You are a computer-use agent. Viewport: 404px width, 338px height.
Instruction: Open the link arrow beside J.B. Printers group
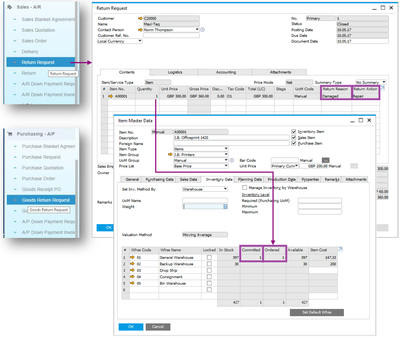[x=170, y=154]
